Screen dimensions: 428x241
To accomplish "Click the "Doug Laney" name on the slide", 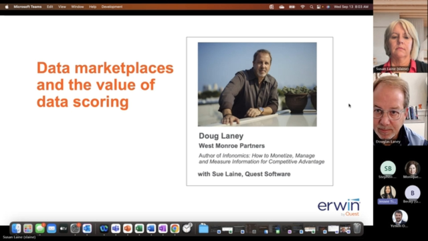I will [221, 136].
